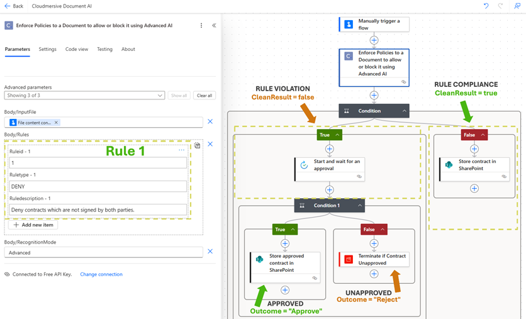Viewport: 526px width, 319px height.
Task: Open the three-dot action options menu
Action: click(x=201, y=26)
